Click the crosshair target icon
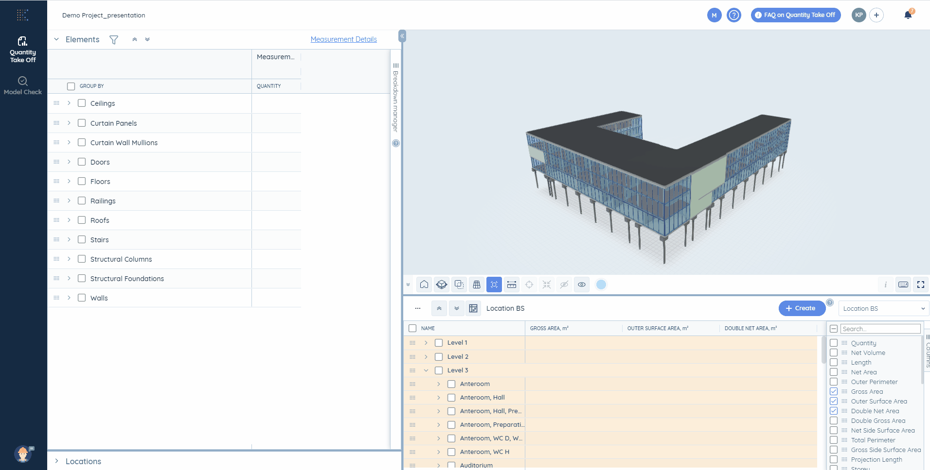 coord(529,285)
